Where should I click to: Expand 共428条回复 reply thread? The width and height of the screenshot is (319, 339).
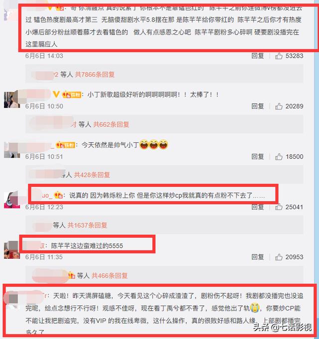(92, 175)
